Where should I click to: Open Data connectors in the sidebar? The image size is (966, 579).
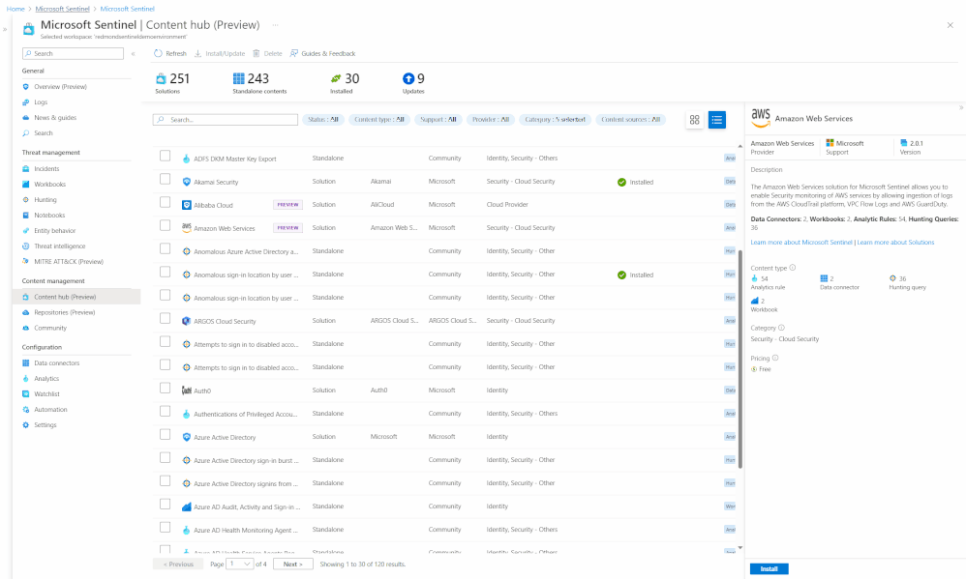(x=57, y=363)
